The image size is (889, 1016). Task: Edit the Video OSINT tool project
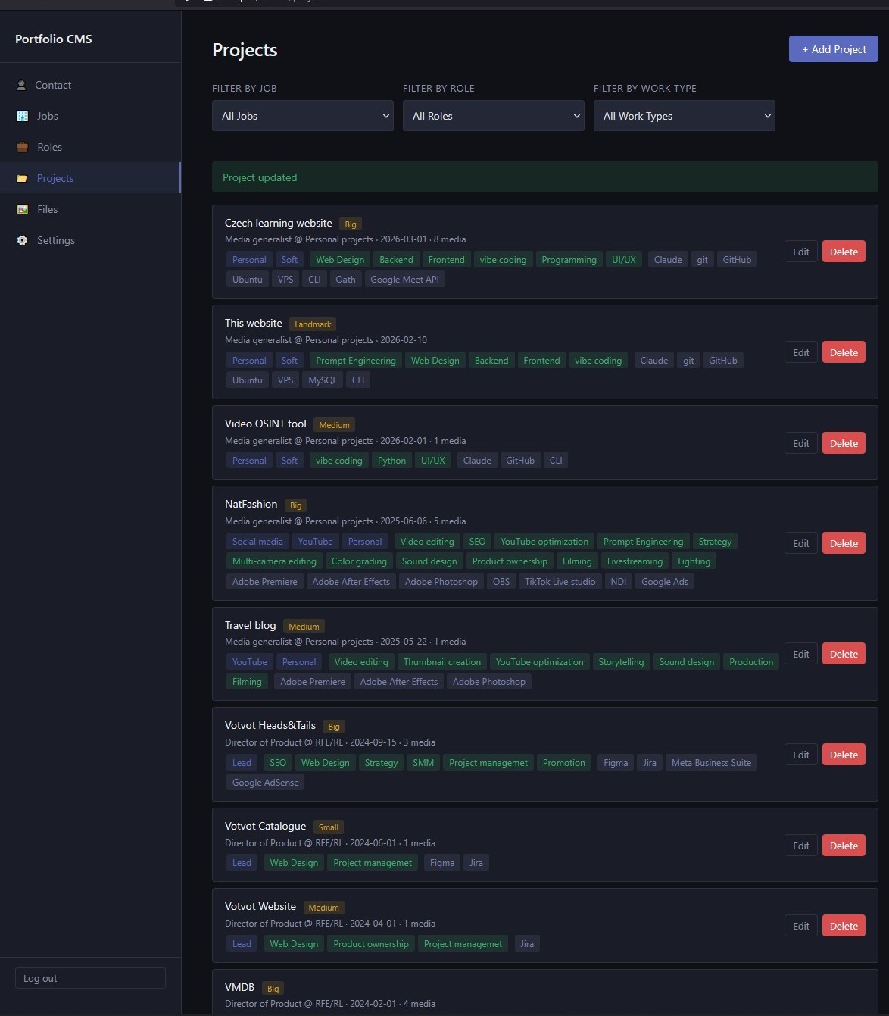(x=800, y=444)
